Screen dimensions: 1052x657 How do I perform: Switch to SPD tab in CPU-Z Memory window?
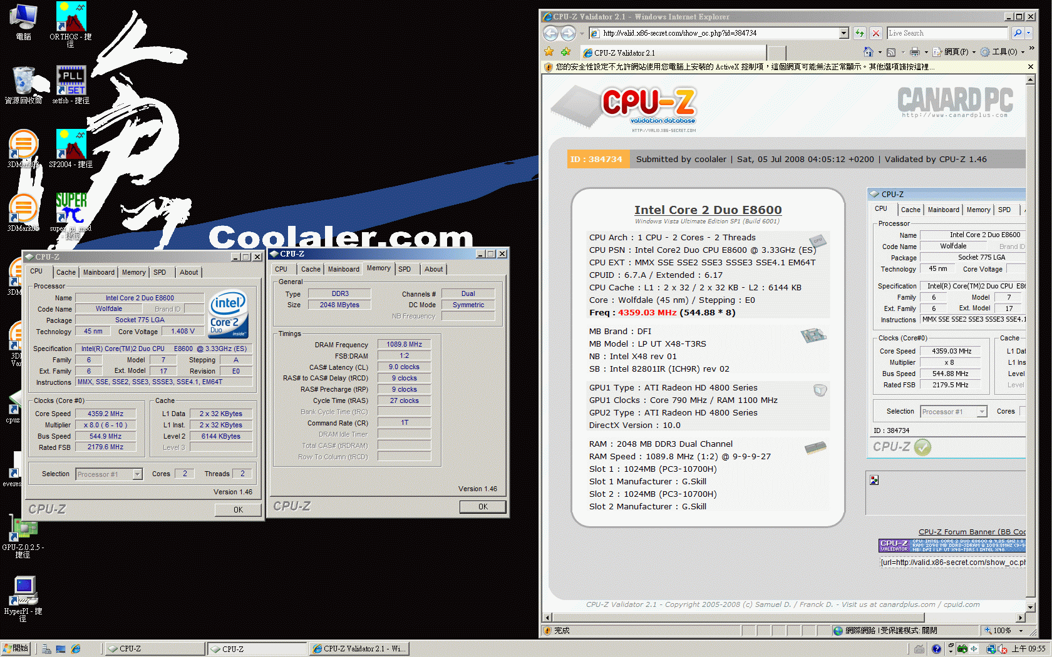tap(405, 269)
